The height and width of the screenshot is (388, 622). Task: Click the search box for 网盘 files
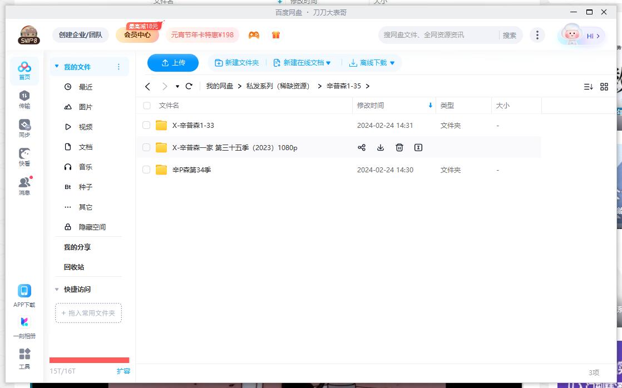[x=438, y=35]
